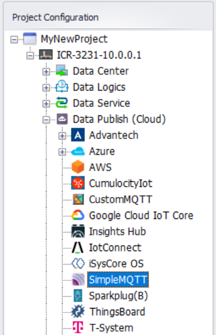Image resolution: width=216 pixels, height=335 pixels.
Task: Click the ICR-3231 router device icon
Action: [x=46, y=55]
